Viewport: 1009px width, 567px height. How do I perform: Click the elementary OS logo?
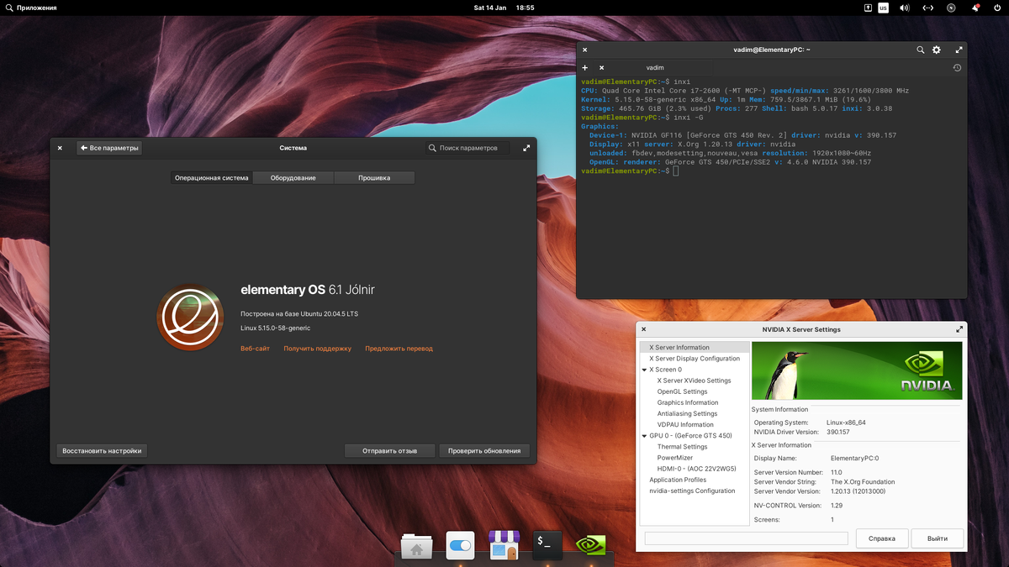[190, 318]
